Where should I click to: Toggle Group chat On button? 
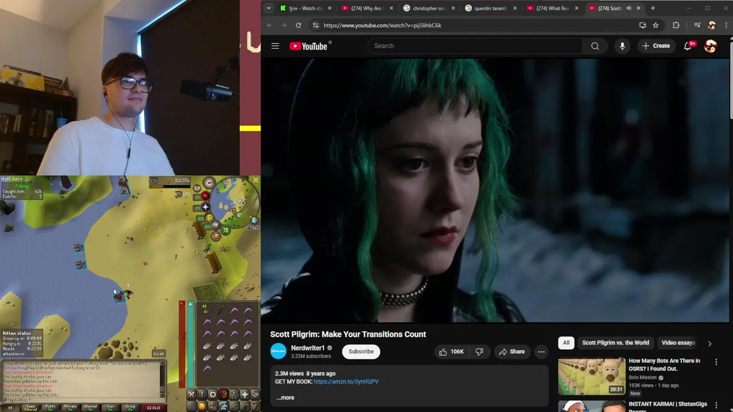(130, 408)
